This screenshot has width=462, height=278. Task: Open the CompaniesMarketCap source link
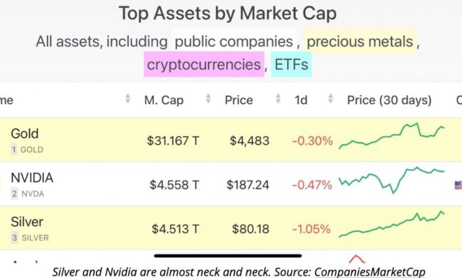point(369,271)
